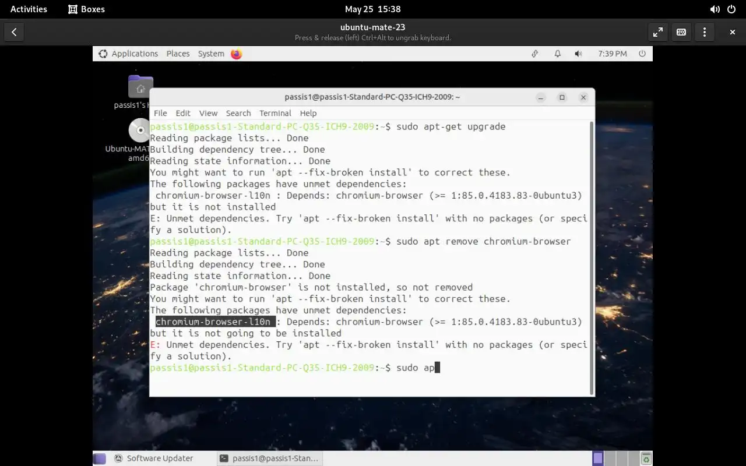Open the Boxes three-dot menu
This screenshot has height=466, width=746.
pos(704,32)
